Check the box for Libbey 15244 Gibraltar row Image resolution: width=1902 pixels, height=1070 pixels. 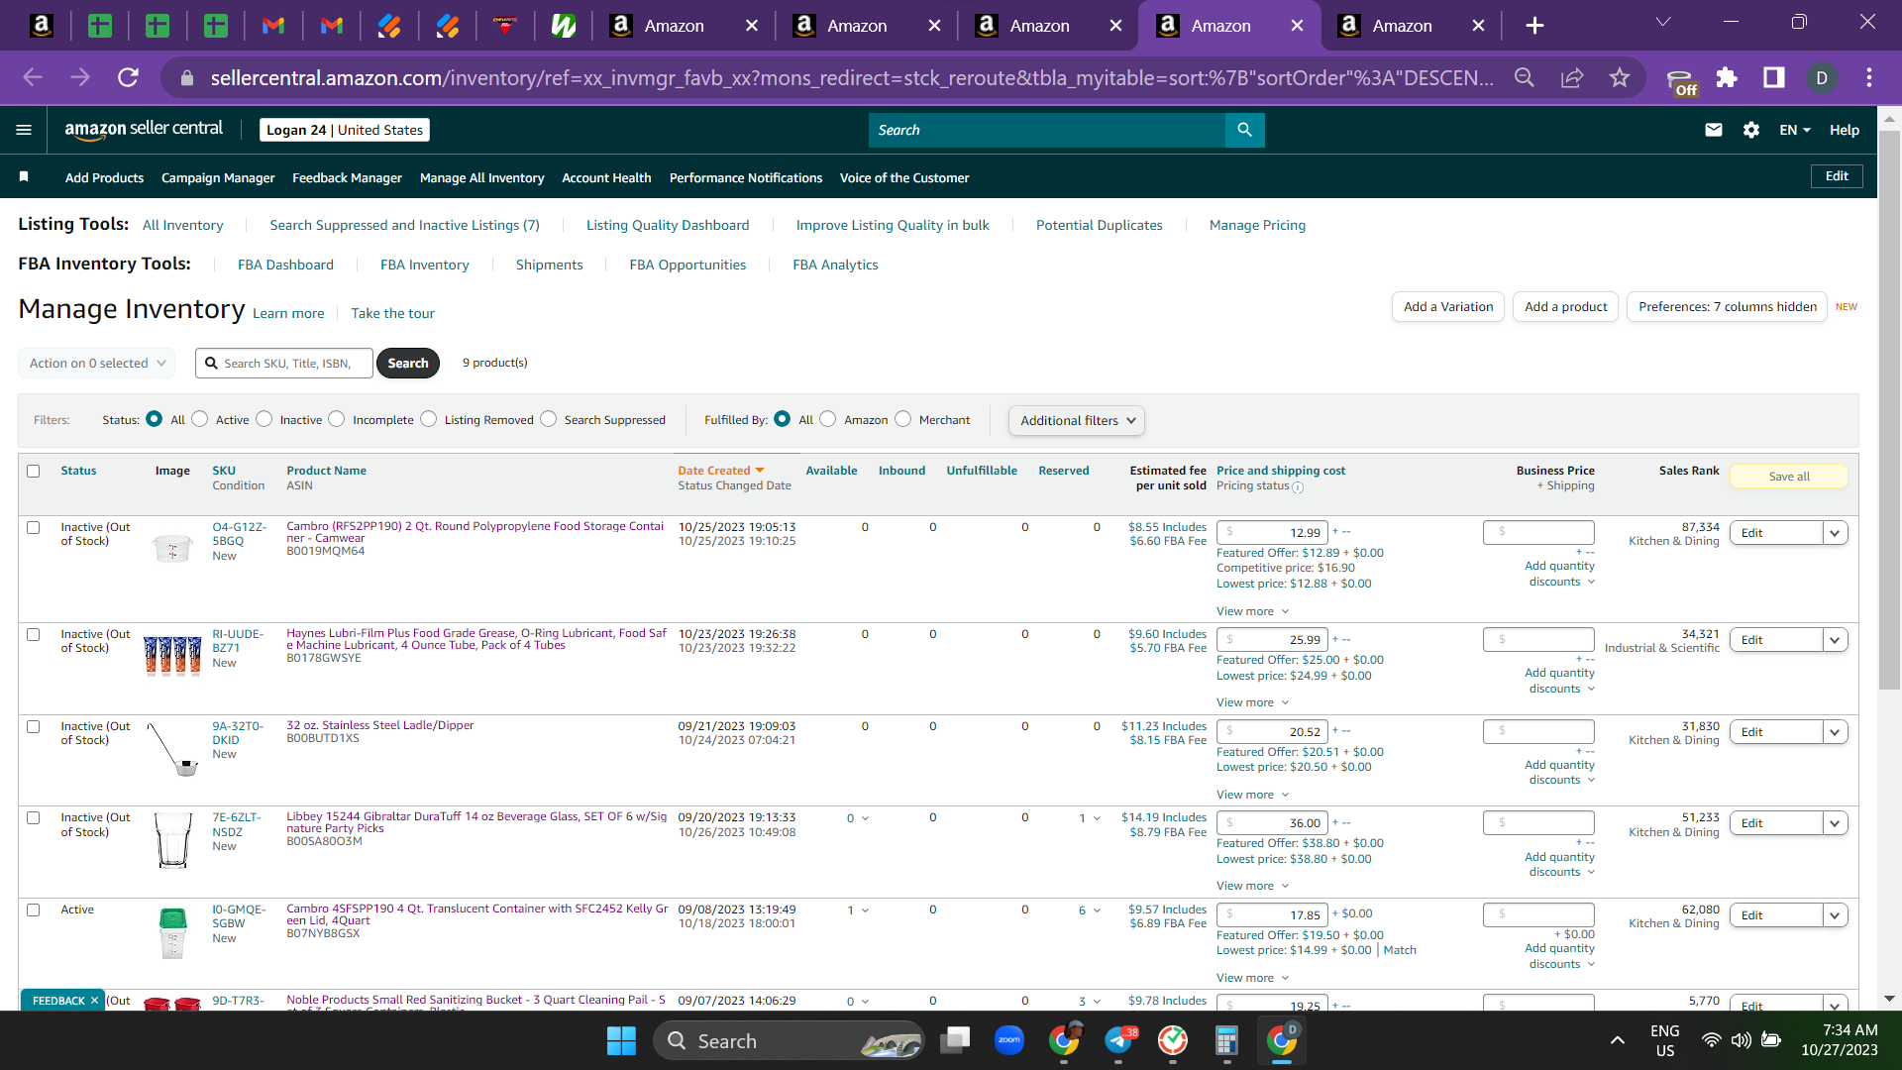click(x=34, y=817)
